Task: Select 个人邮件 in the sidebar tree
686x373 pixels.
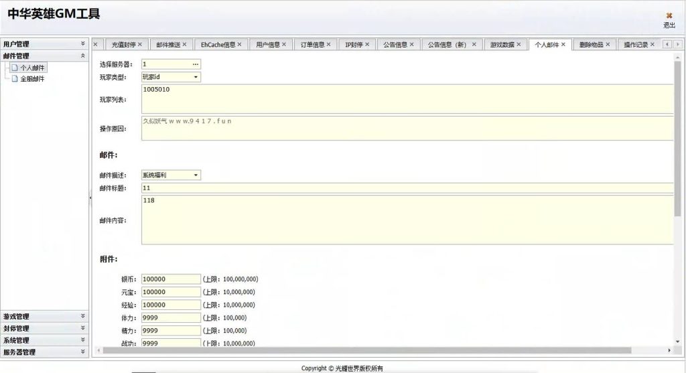Action: tap(31, 68)
